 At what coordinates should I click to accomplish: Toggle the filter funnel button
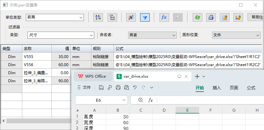point(145,17)
